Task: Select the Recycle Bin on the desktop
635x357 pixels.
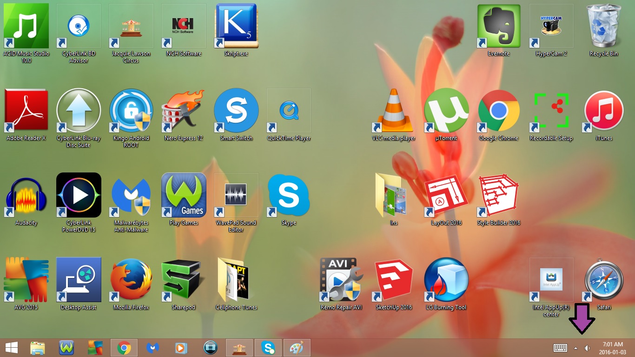Action: coord(604,26)
